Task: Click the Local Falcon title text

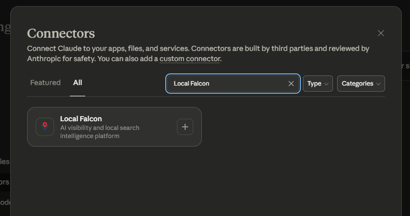Action: coord(81,119)
